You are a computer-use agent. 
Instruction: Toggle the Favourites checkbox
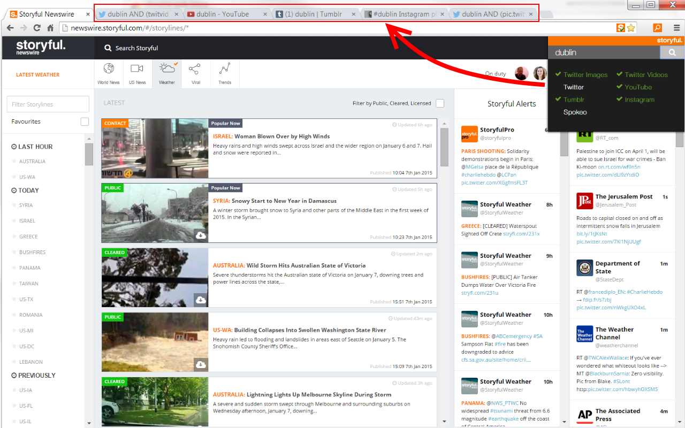click(85, 121)
